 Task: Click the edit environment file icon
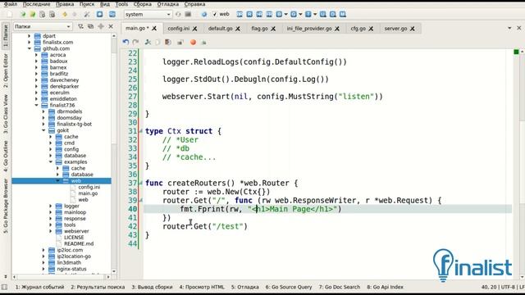click(x=188, y=15)
